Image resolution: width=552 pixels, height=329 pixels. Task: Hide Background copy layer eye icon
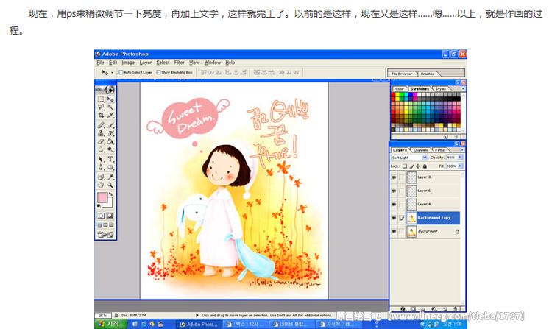coord(394,218)
